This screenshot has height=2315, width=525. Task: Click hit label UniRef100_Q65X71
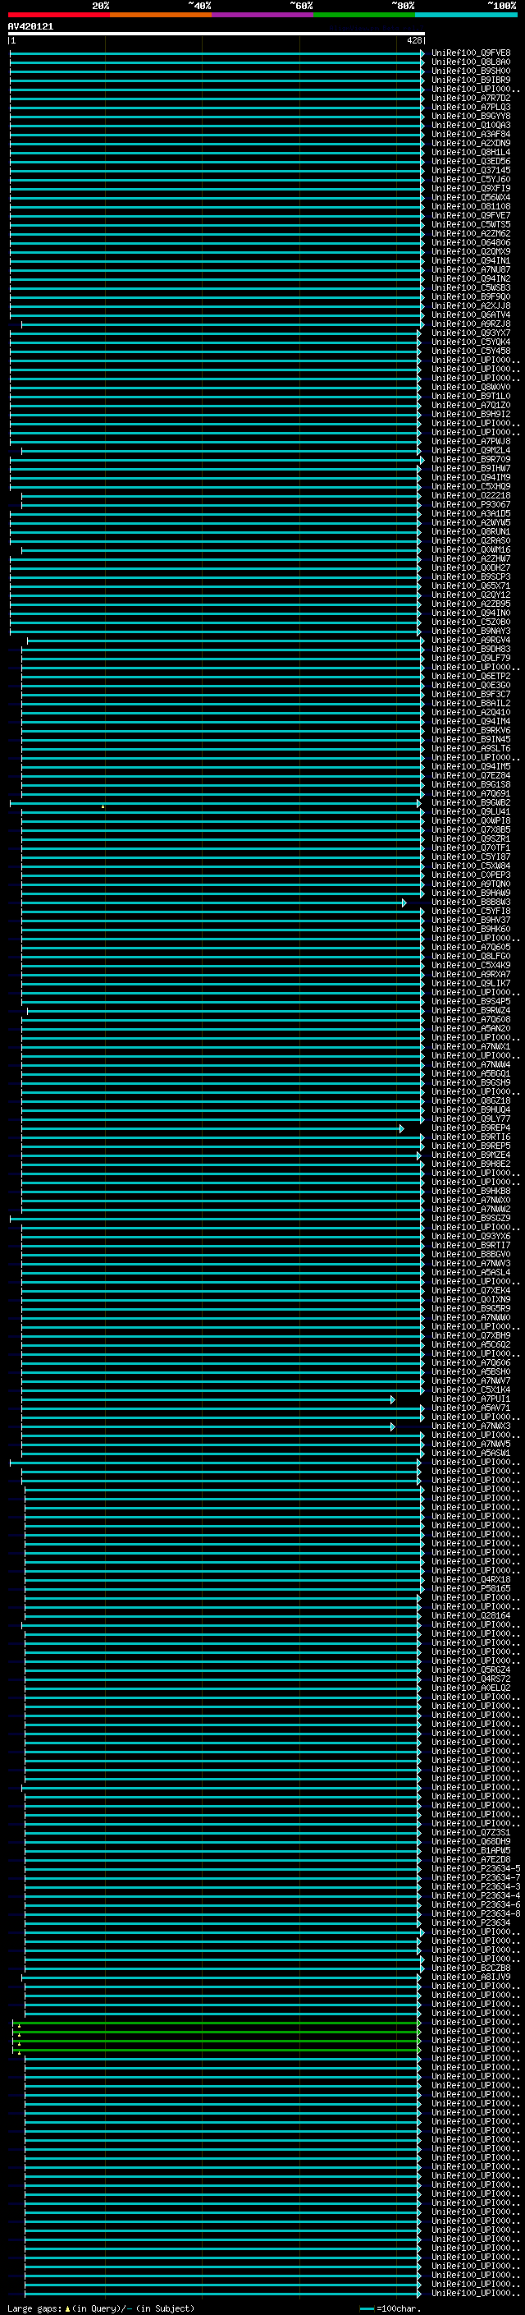pos(471,586)
